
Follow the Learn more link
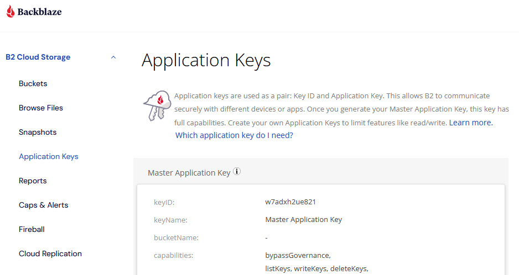[x=471, y=123]
